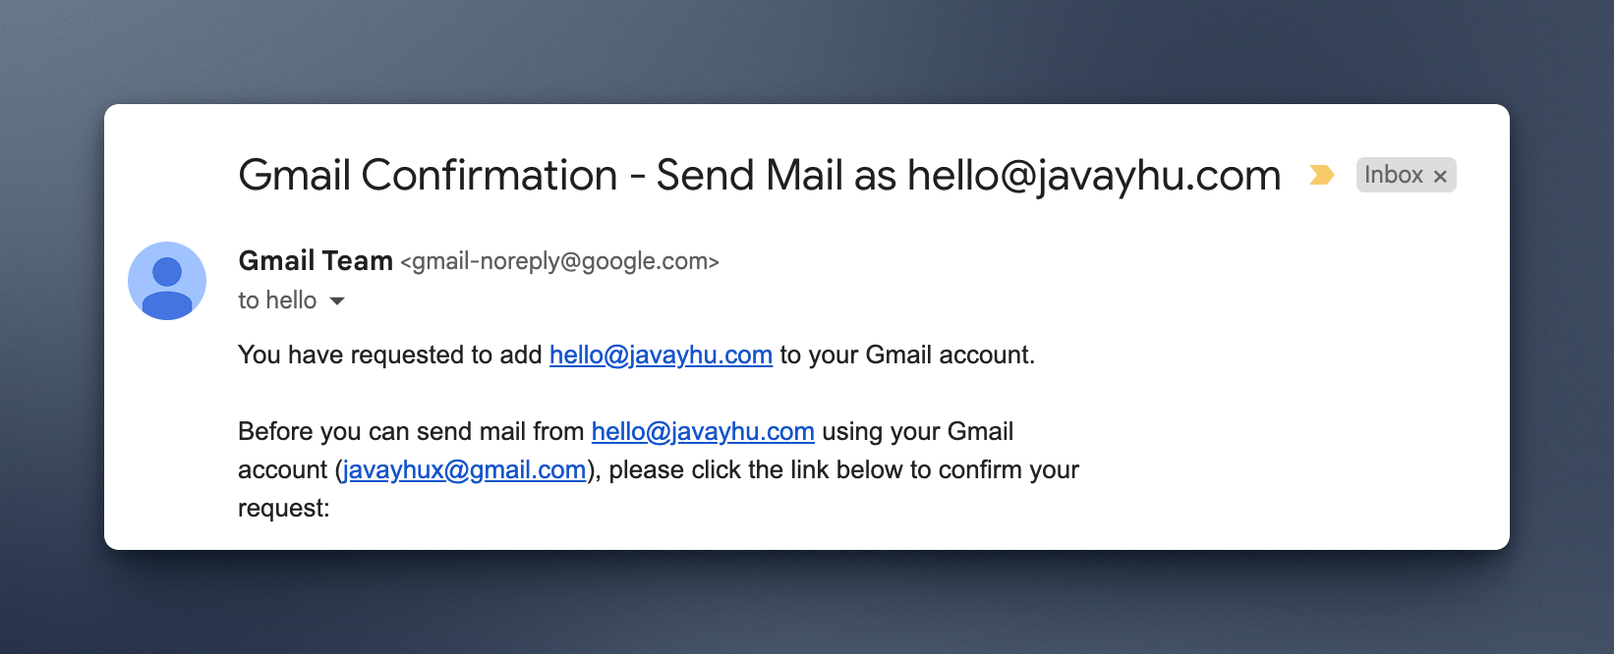This screenshot has width=1614, height=654.
Task: Click the yellow importance marker arrow
Action: (x=1322, y=175)
